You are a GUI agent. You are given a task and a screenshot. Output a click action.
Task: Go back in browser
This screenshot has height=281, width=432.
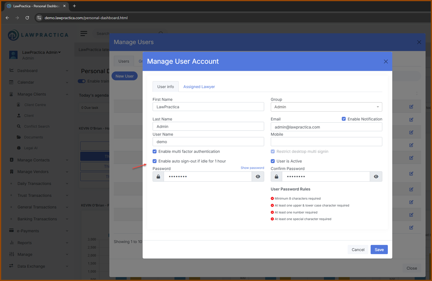click(x=7, y=18)
